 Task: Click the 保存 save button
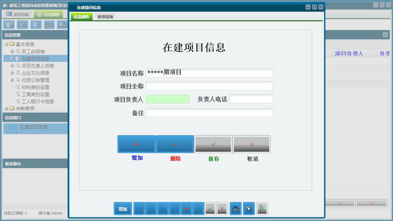click(213, 144)
